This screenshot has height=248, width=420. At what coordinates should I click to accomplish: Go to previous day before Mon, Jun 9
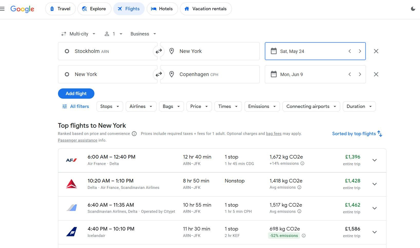click(x=350, y=74)
